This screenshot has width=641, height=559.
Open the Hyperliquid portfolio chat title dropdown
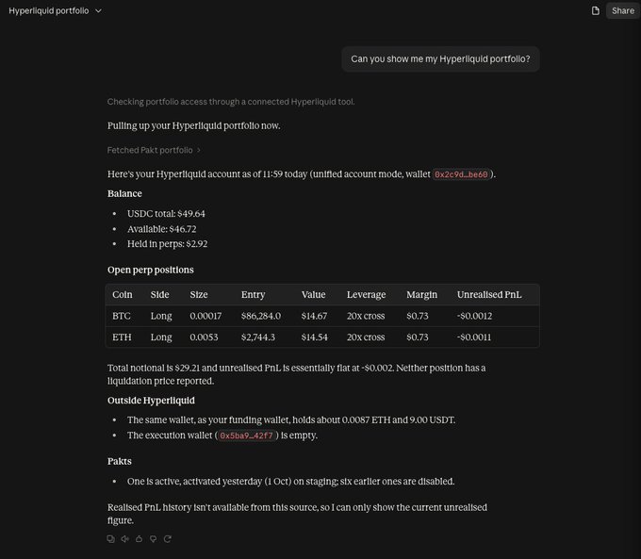point(55,11)
